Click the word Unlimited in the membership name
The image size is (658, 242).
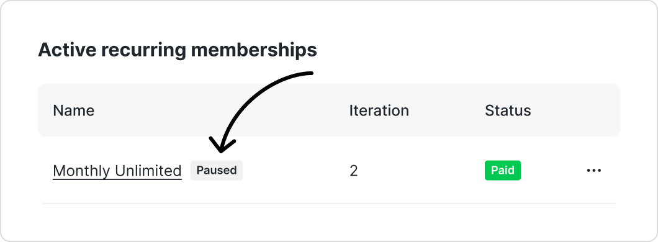click(148, 171)
